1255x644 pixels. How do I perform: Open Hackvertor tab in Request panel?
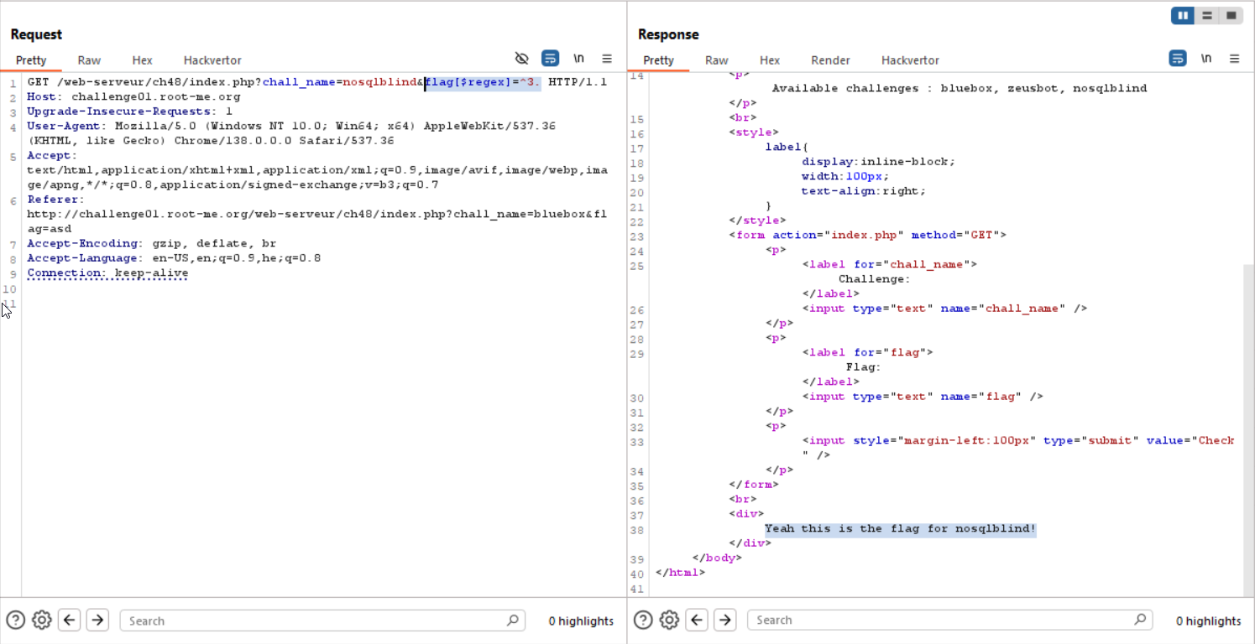coord(212,60)
